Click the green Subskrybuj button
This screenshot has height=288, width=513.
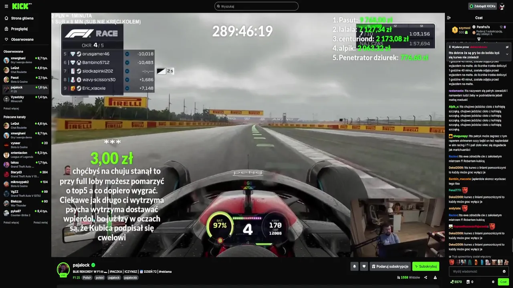click(426, 266)
